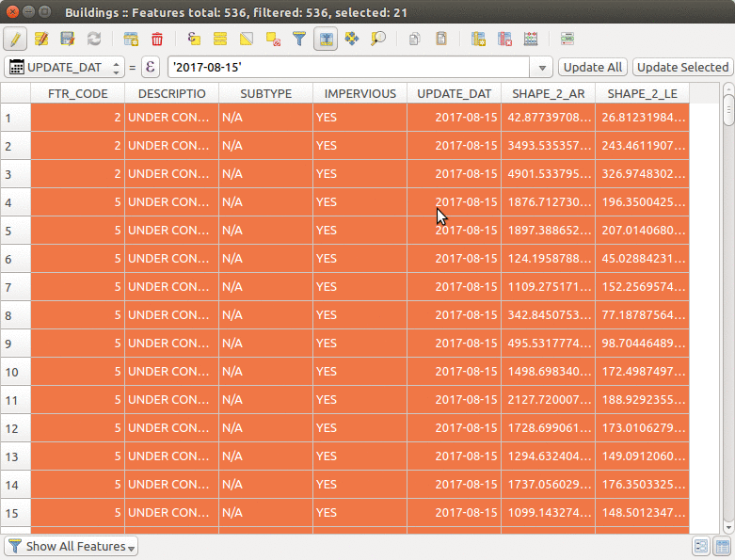735x560 pixels.
Task: Delete selected features trash icon
Action: [x=157, y=39]
